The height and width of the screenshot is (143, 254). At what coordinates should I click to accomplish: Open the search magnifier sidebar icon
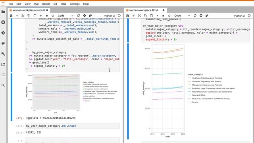point(3,85)
